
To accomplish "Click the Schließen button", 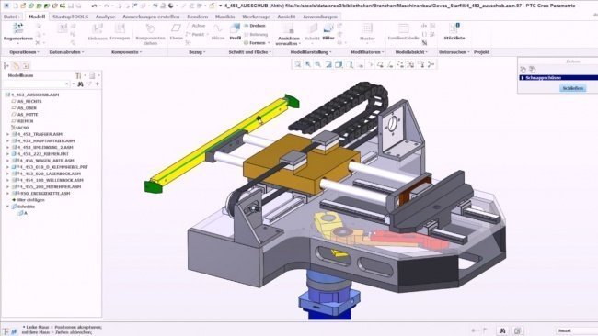I will pos(572,88).
